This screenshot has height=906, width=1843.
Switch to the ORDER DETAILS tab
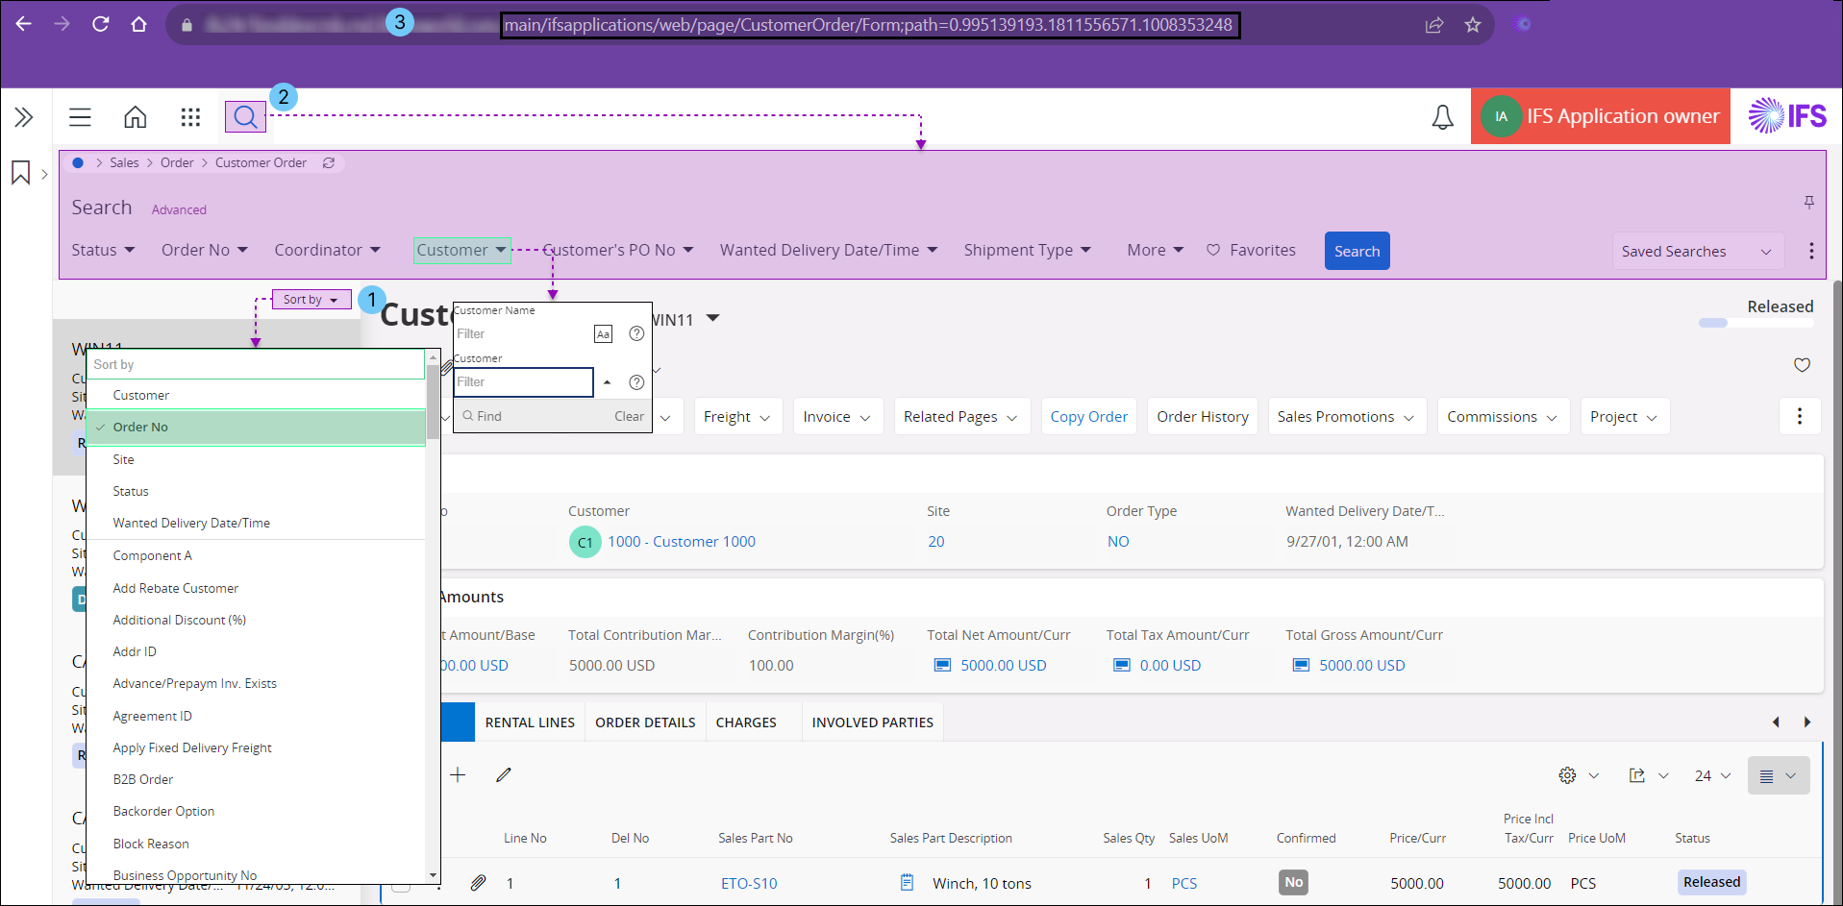[x=644, y=722]
